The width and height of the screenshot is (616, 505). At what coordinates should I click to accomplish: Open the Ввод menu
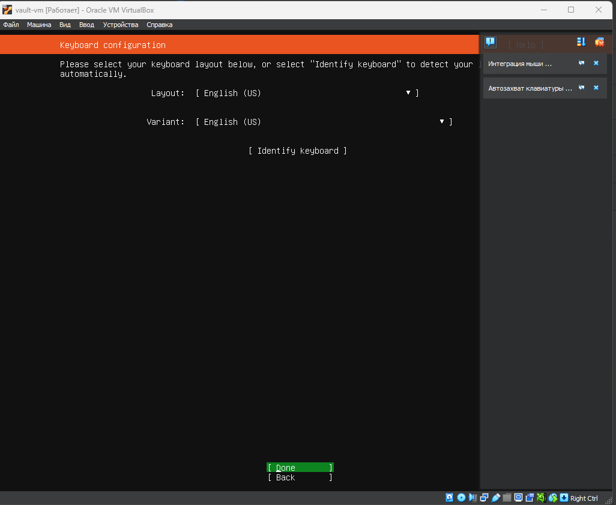[x=86, y=25]
